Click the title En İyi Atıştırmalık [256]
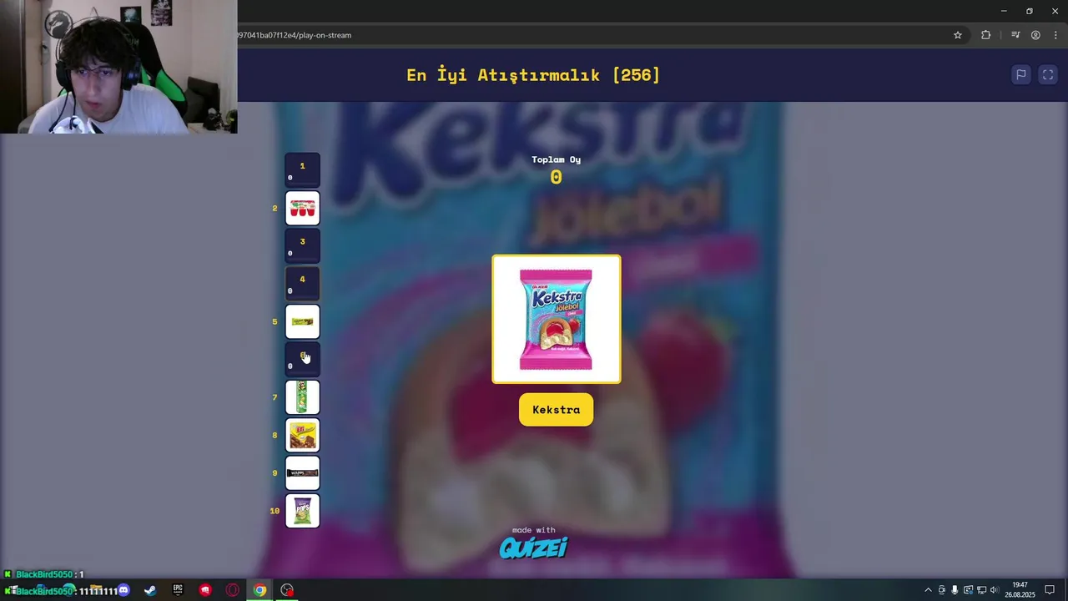The width and height of the screenshot is (1068, 601). tap(533, 75)
